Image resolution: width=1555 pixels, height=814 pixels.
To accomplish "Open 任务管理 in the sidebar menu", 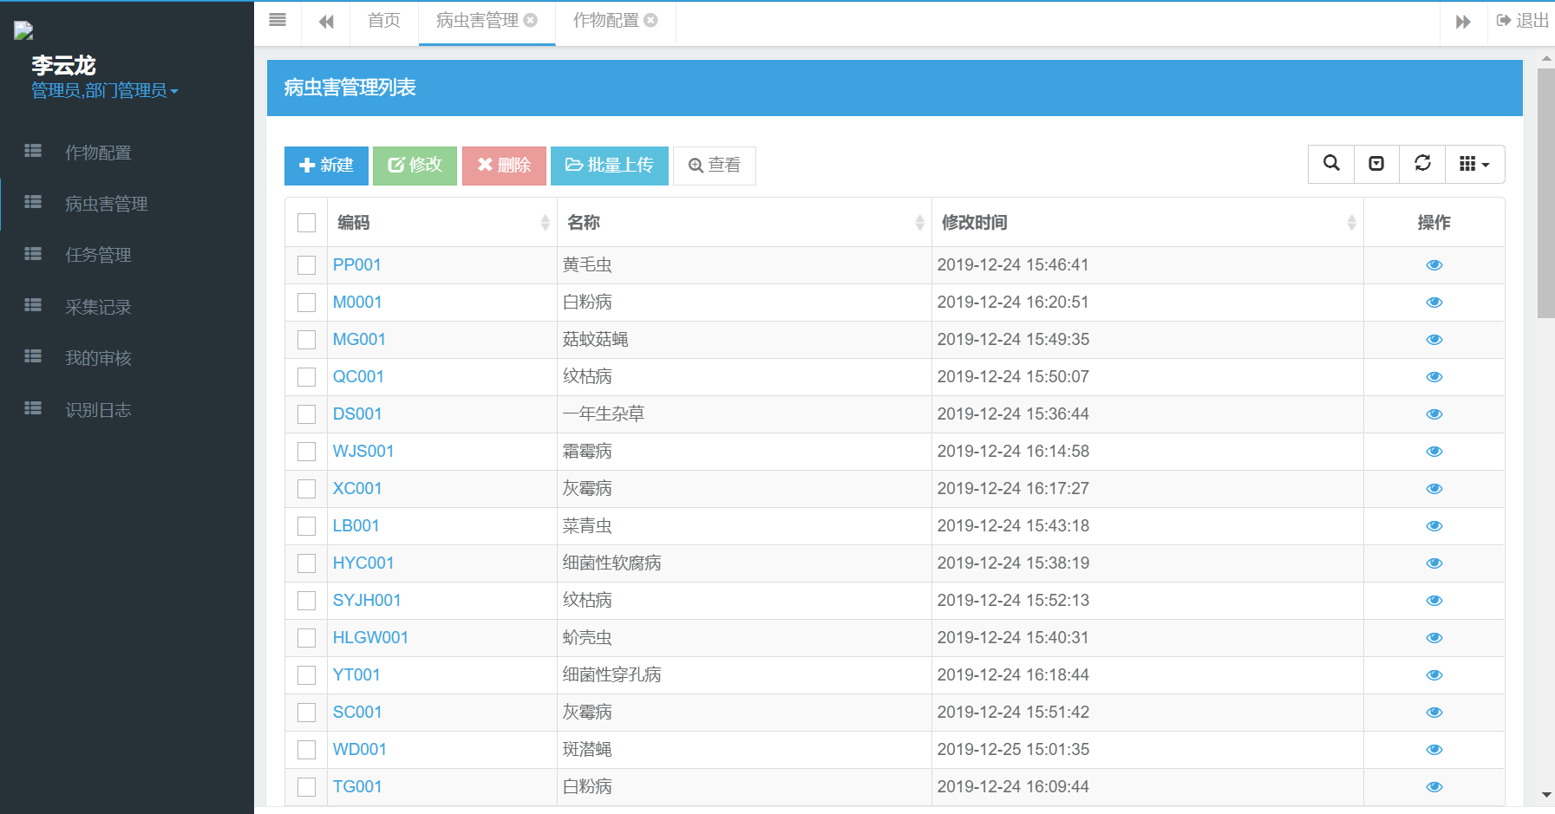I will tap(127, 255).
